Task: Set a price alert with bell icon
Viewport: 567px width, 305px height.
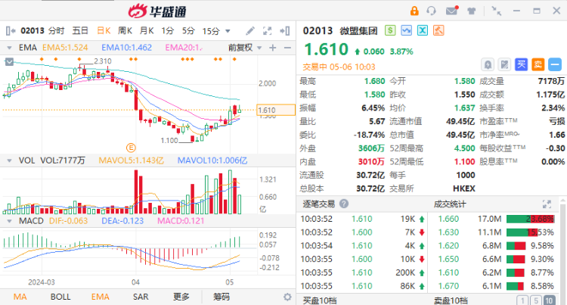Action: tap(488, 65)
